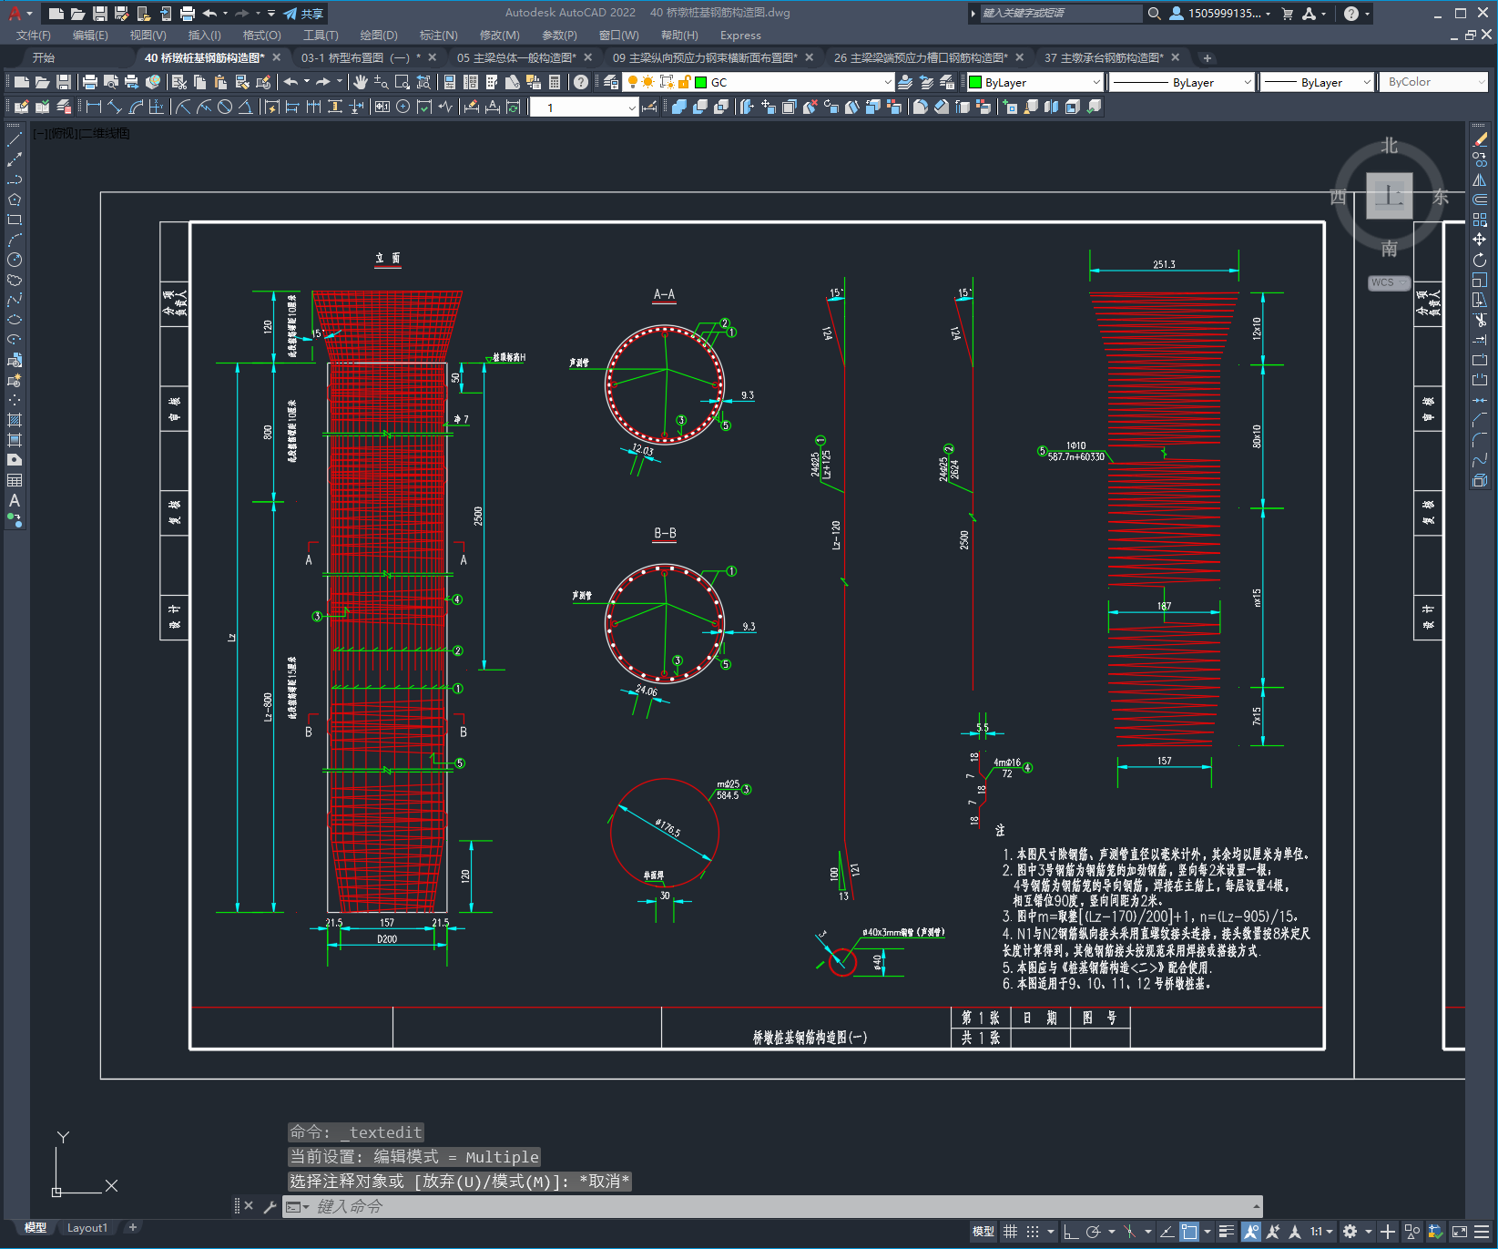Click the green GC layer color swatch
The image size is (1498, 1249).
point(701,82)
